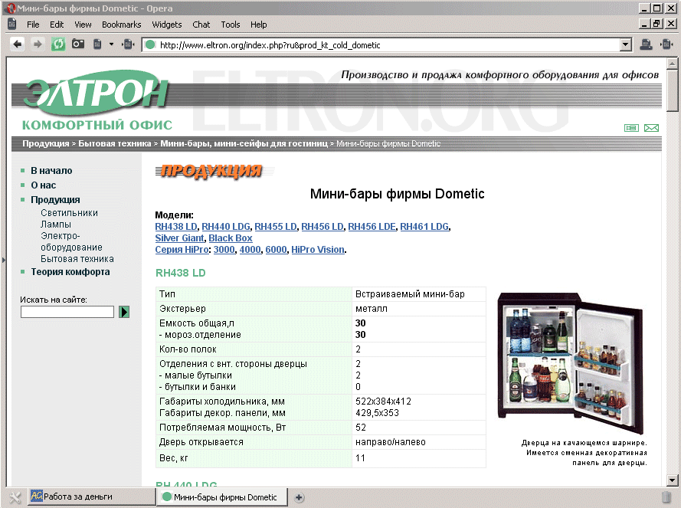The width and height of the screenshot is (681, 508).
Task: Switch to the Работа за деньги tab
Action: (x=91, y=497)
